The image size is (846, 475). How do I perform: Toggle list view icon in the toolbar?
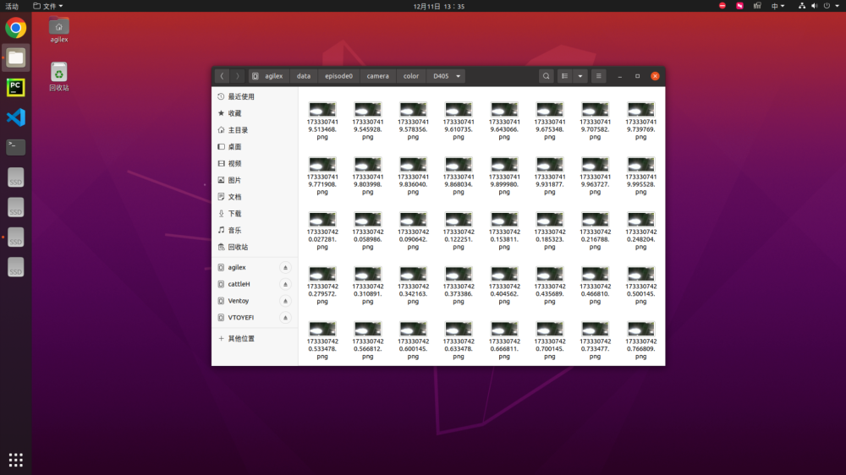point(565,76)
